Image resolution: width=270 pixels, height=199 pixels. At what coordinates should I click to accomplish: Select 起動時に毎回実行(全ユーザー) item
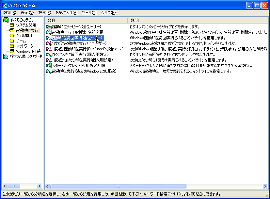pyautogui.click(x=78, y=38)
